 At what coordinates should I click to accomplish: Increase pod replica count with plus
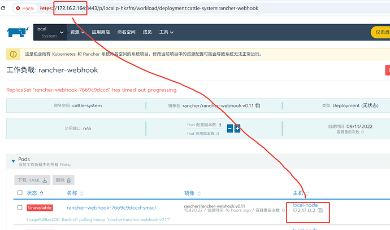pos(237,128)
